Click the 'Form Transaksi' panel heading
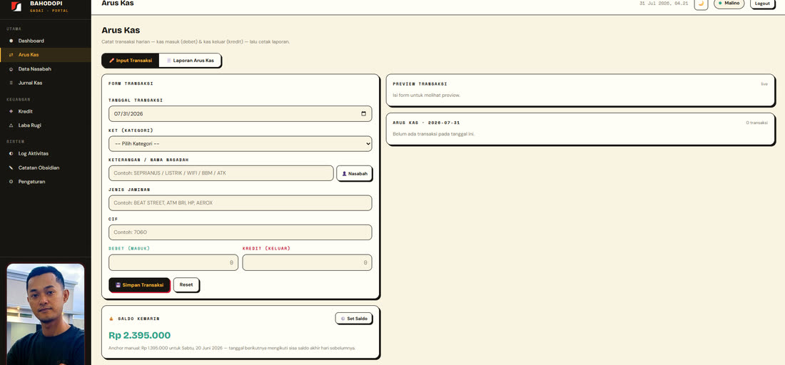Image resolution: width=785 pixels, height=365 pixels. point(131,84)
